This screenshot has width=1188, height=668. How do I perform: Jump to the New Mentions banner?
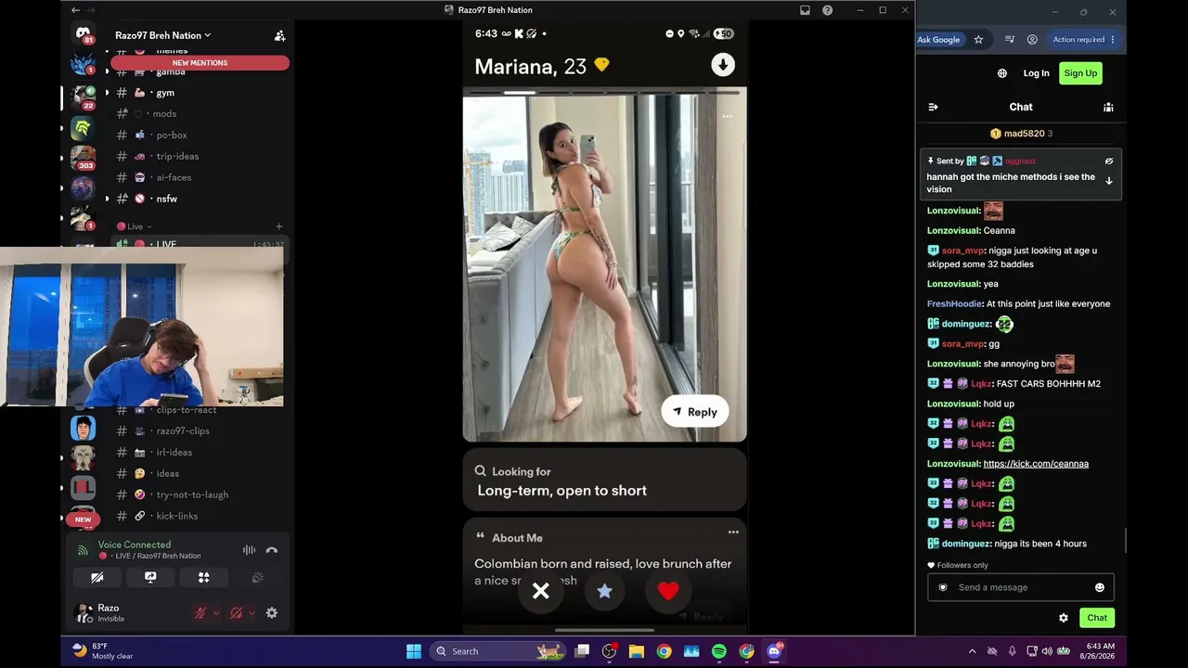click(x=200, y=63)
